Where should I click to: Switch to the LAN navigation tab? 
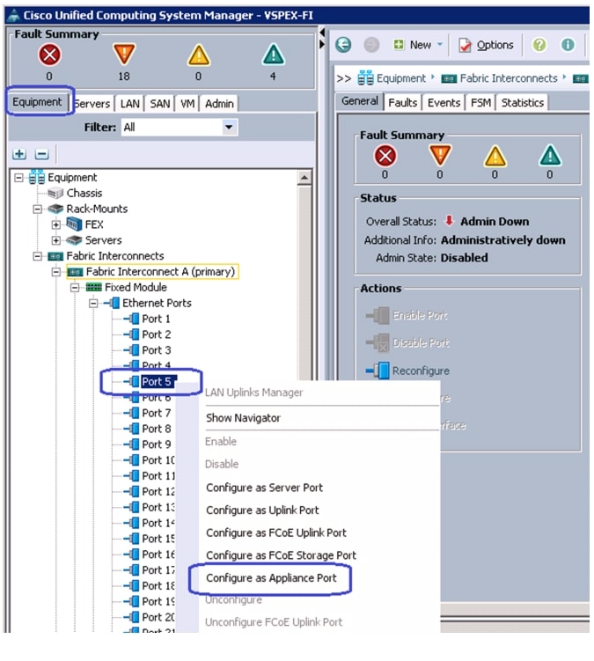click(129, 104)
